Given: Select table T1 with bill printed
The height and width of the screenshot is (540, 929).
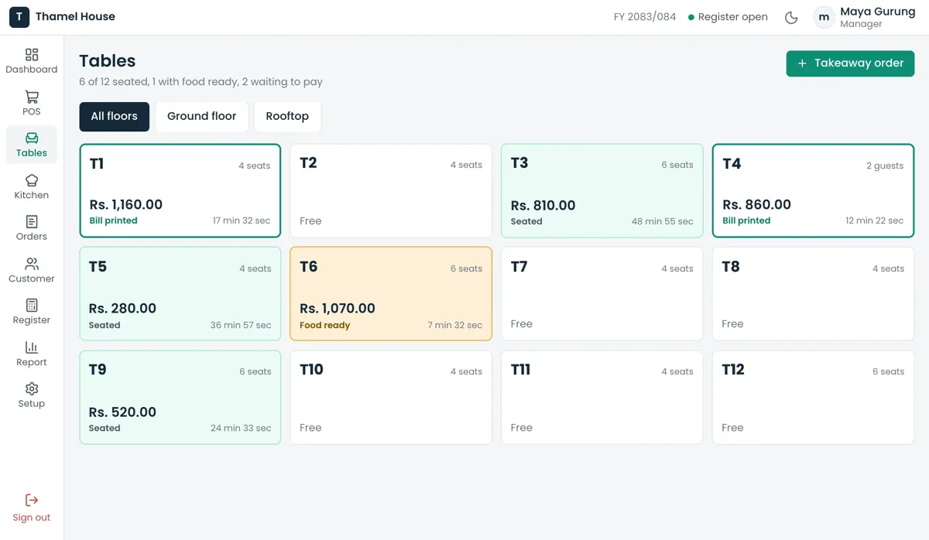Looking at the screenshot, I should (180, 190).
